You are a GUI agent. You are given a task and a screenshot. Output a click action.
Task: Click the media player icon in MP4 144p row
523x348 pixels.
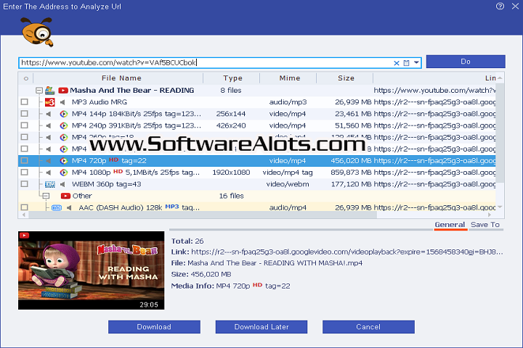(x=64, y=114)
